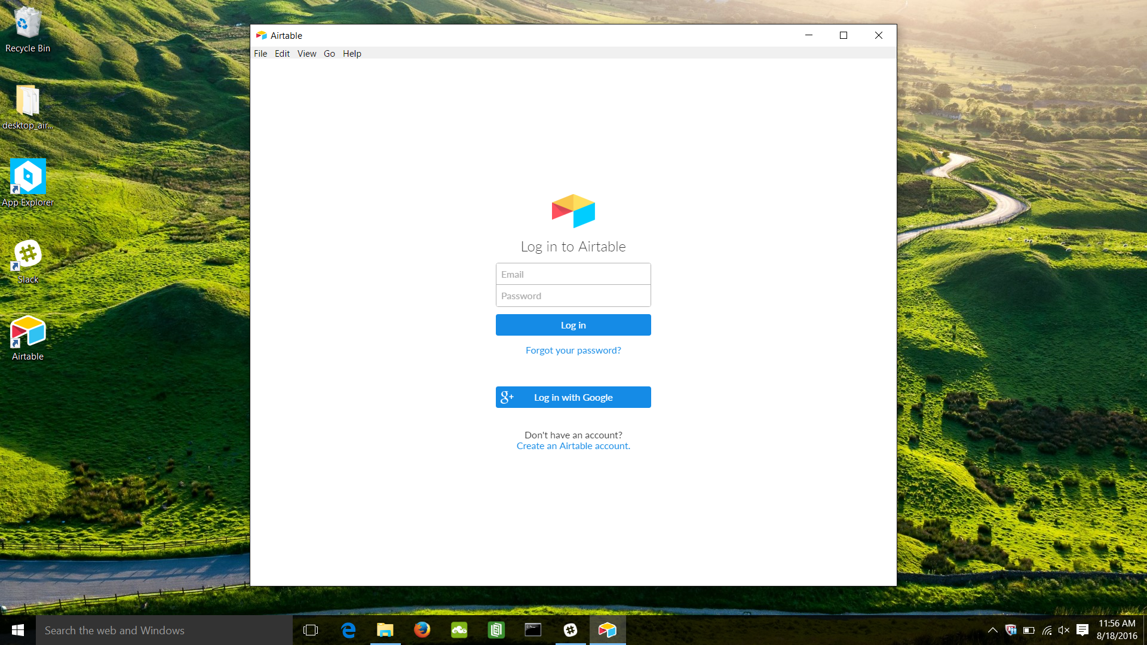This screenshot has height=645, width=1147.
Task: Open the Action Center notifications icon
Action: 1082,630
